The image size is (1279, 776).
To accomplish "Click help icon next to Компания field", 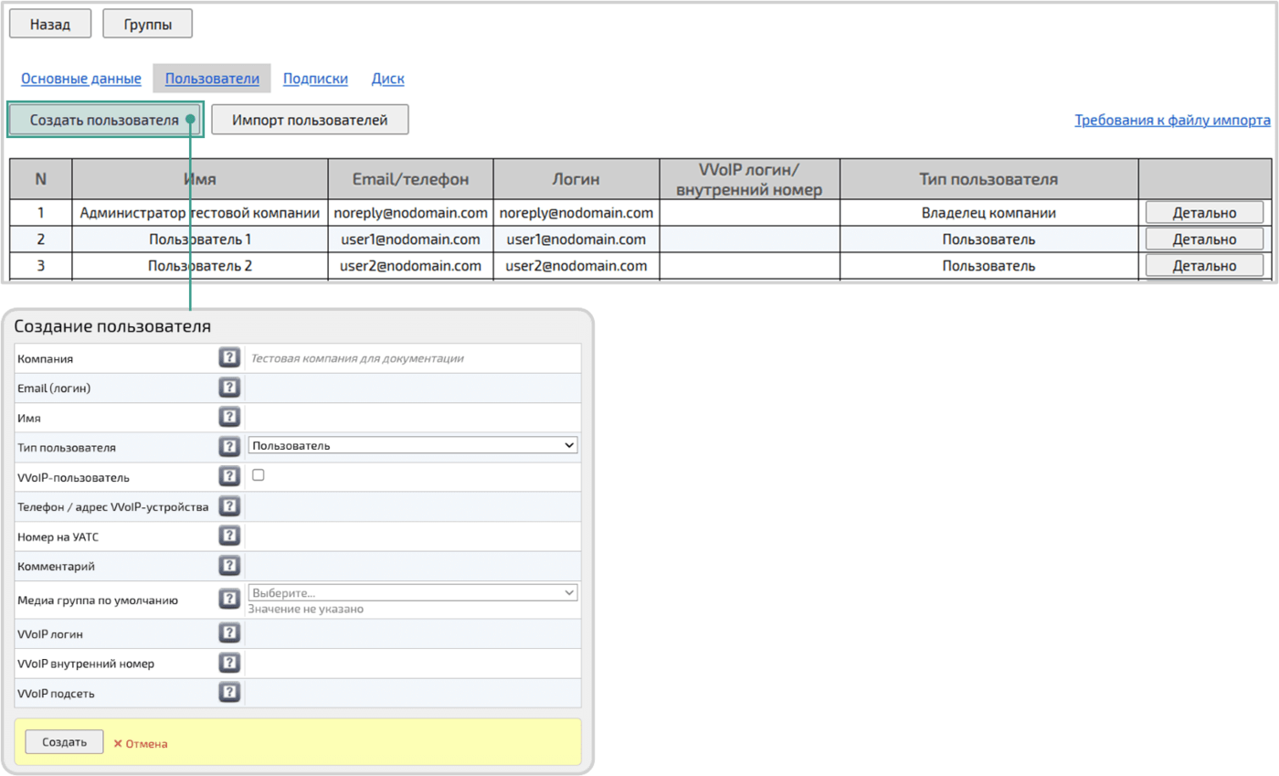I will 229,358.
